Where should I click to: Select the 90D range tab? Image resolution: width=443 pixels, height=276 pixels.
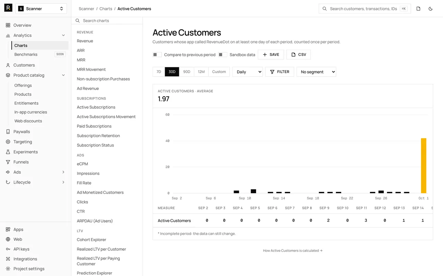tap(187, 72)
